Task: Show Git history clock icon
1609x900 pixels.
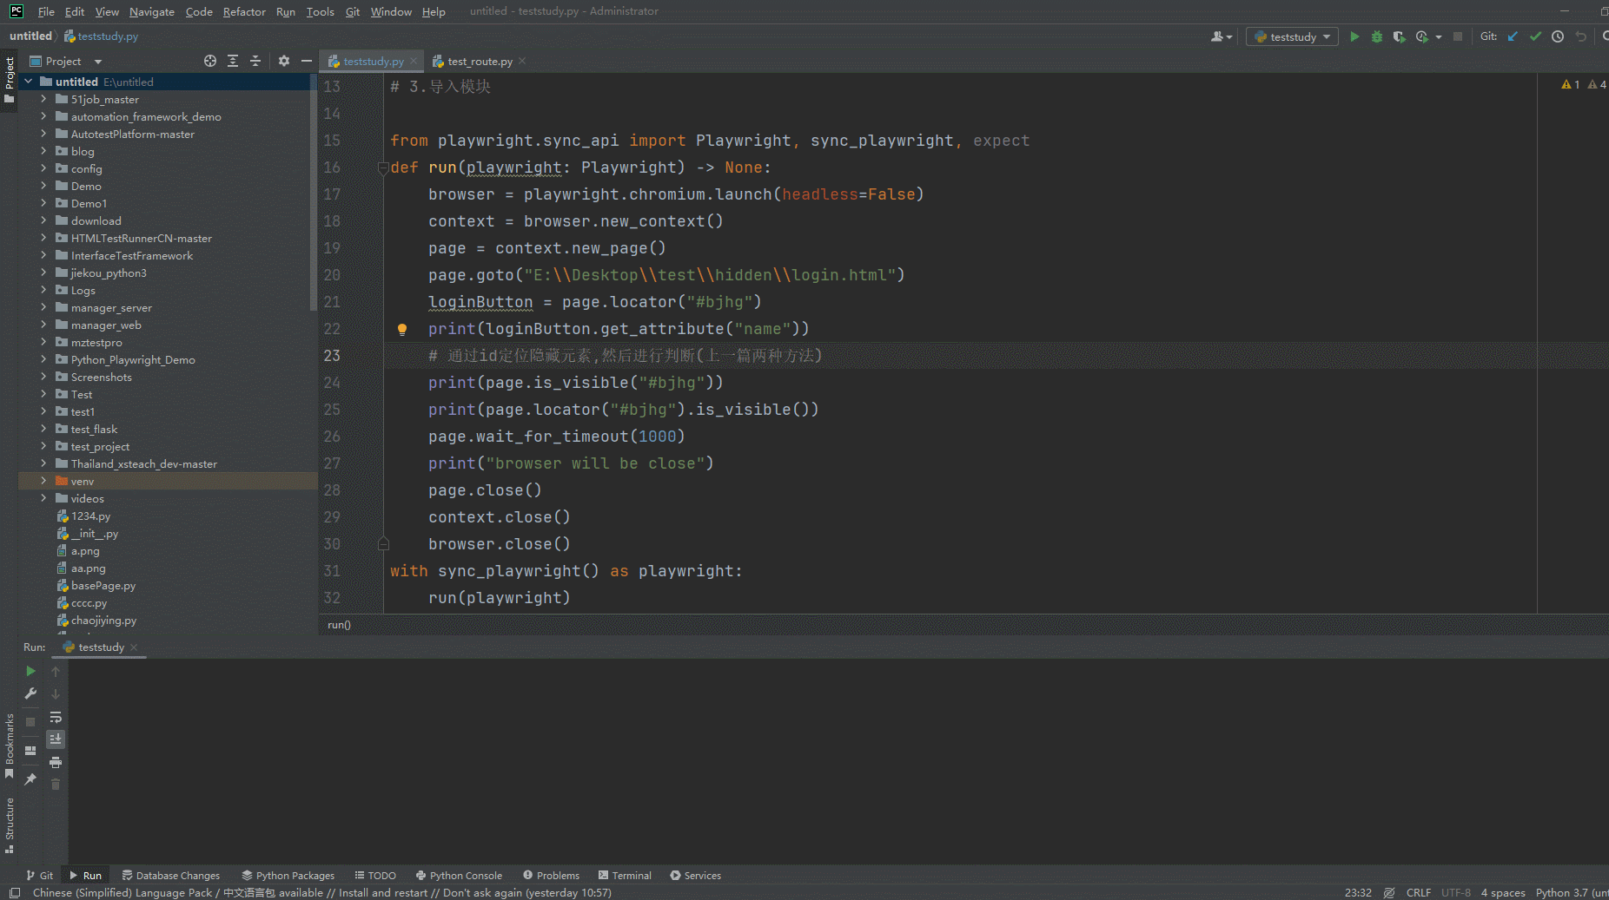Action: tap(1558, 36)
